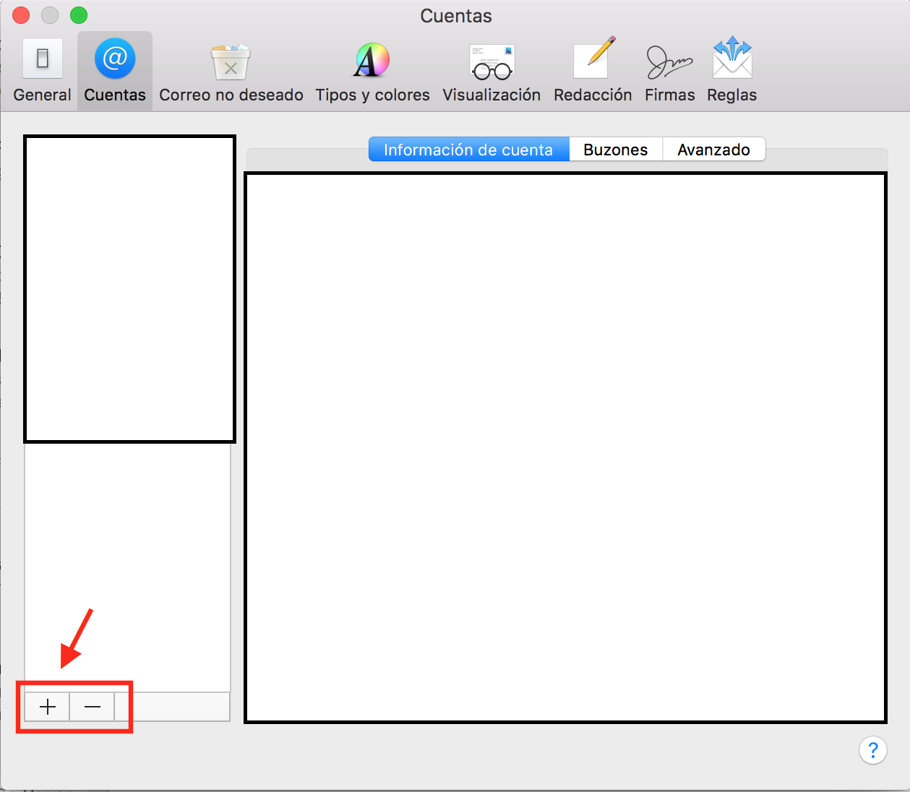The height and width of the screenshot is (792, 910).
Task: Select the Cuentas accounts icon
Action: click(115, 71)
